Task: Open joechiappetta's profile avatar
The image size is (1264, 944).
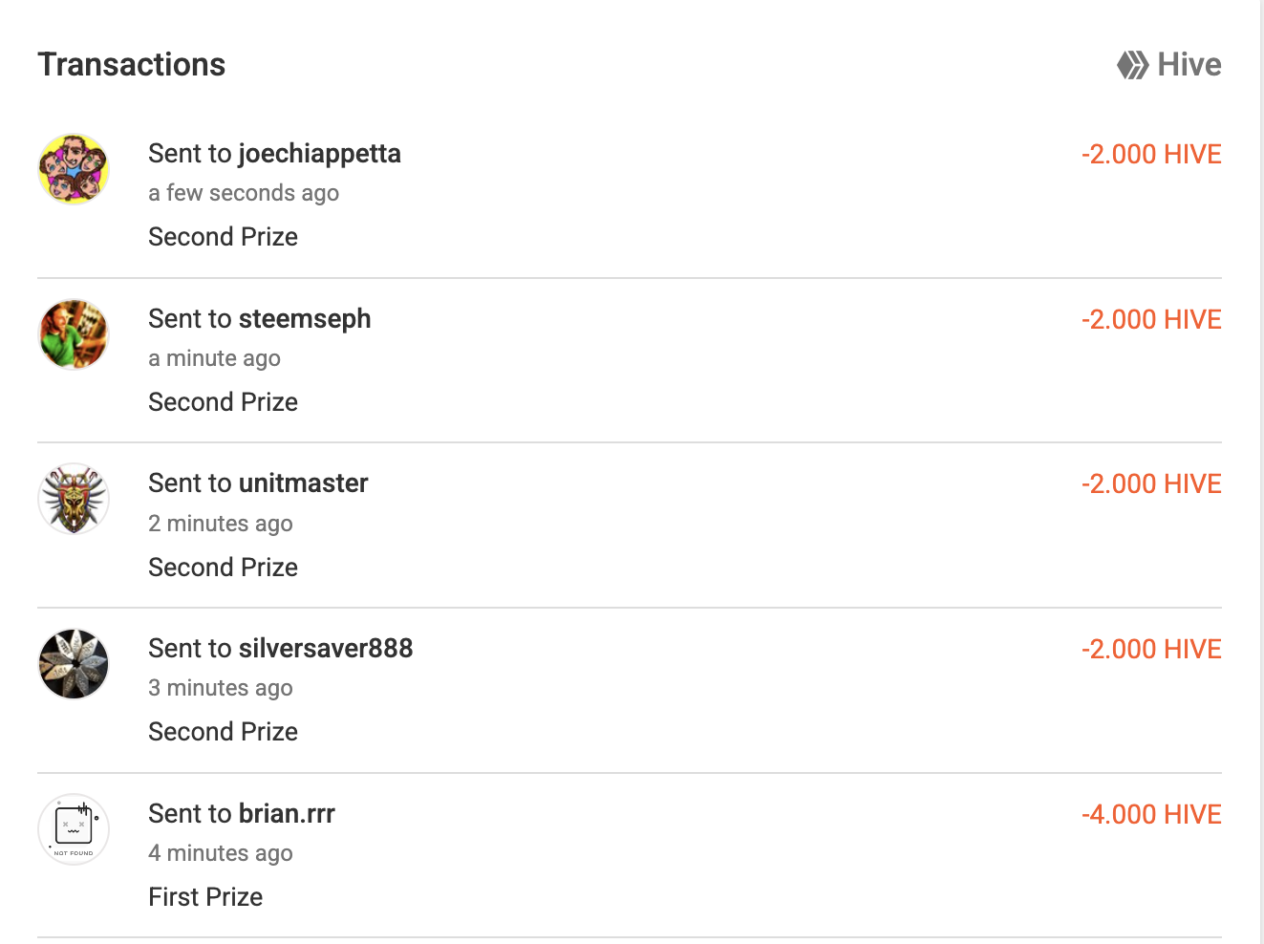Action: pos(74,169)
